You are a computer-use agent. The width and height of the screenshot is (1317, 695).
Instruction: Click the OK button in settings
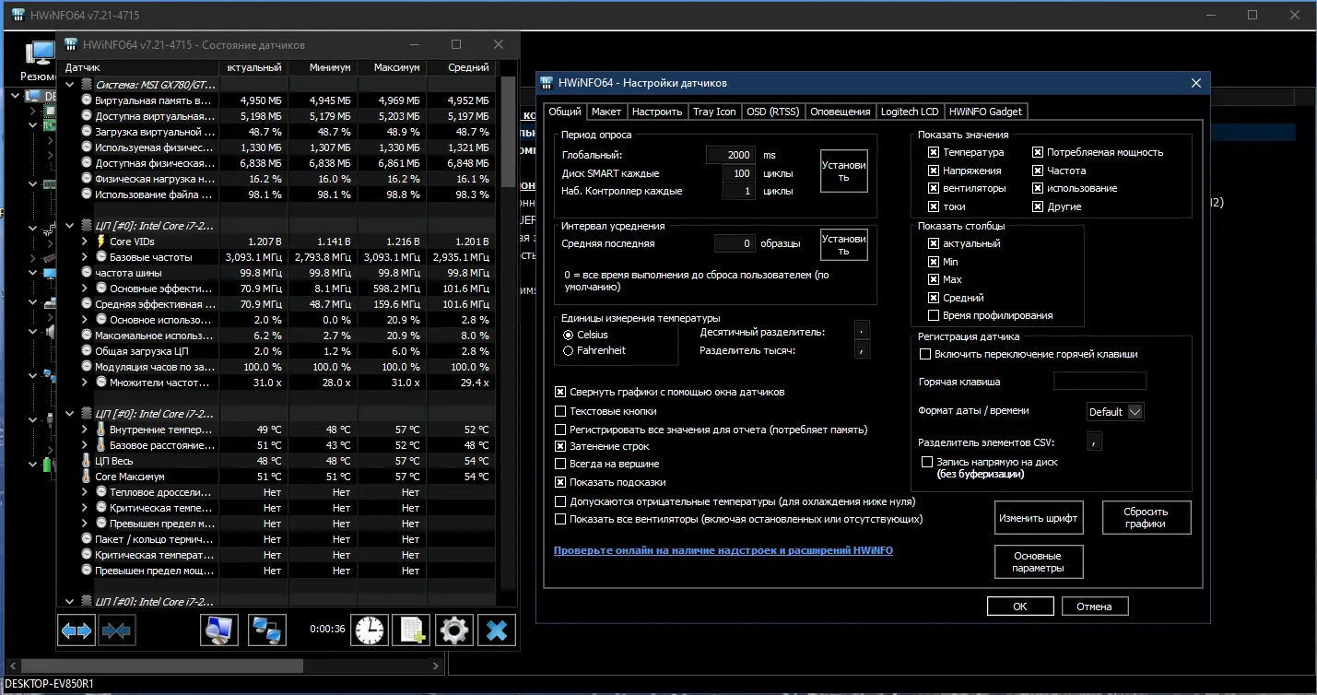pyautogui.click(x=1019, y=607)
